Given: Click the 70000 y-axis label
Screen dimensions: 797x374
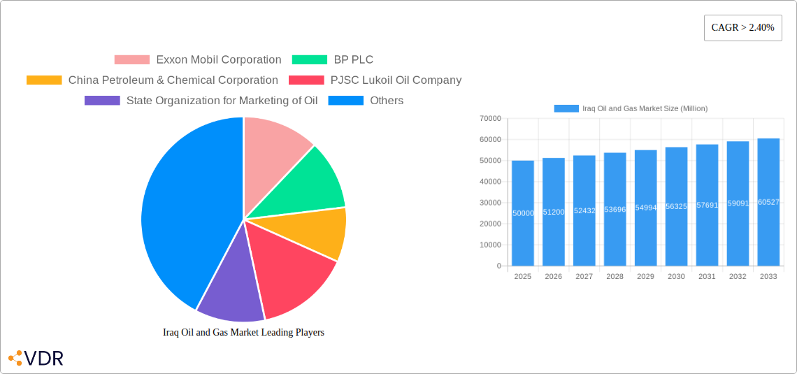Looking at the screenshot, I should (490, 118).
